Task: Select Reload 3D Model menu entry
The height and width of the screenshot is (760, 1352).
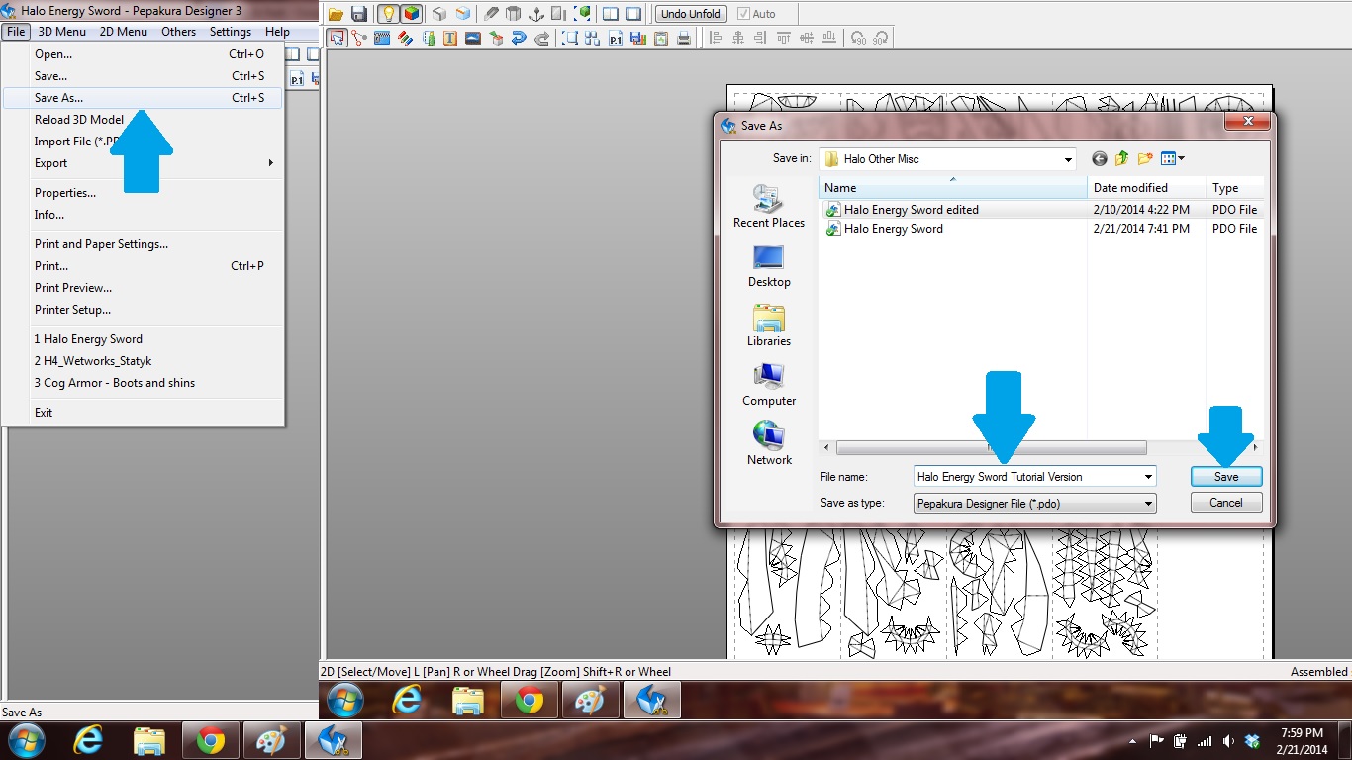Action: (x=143, y=120)
